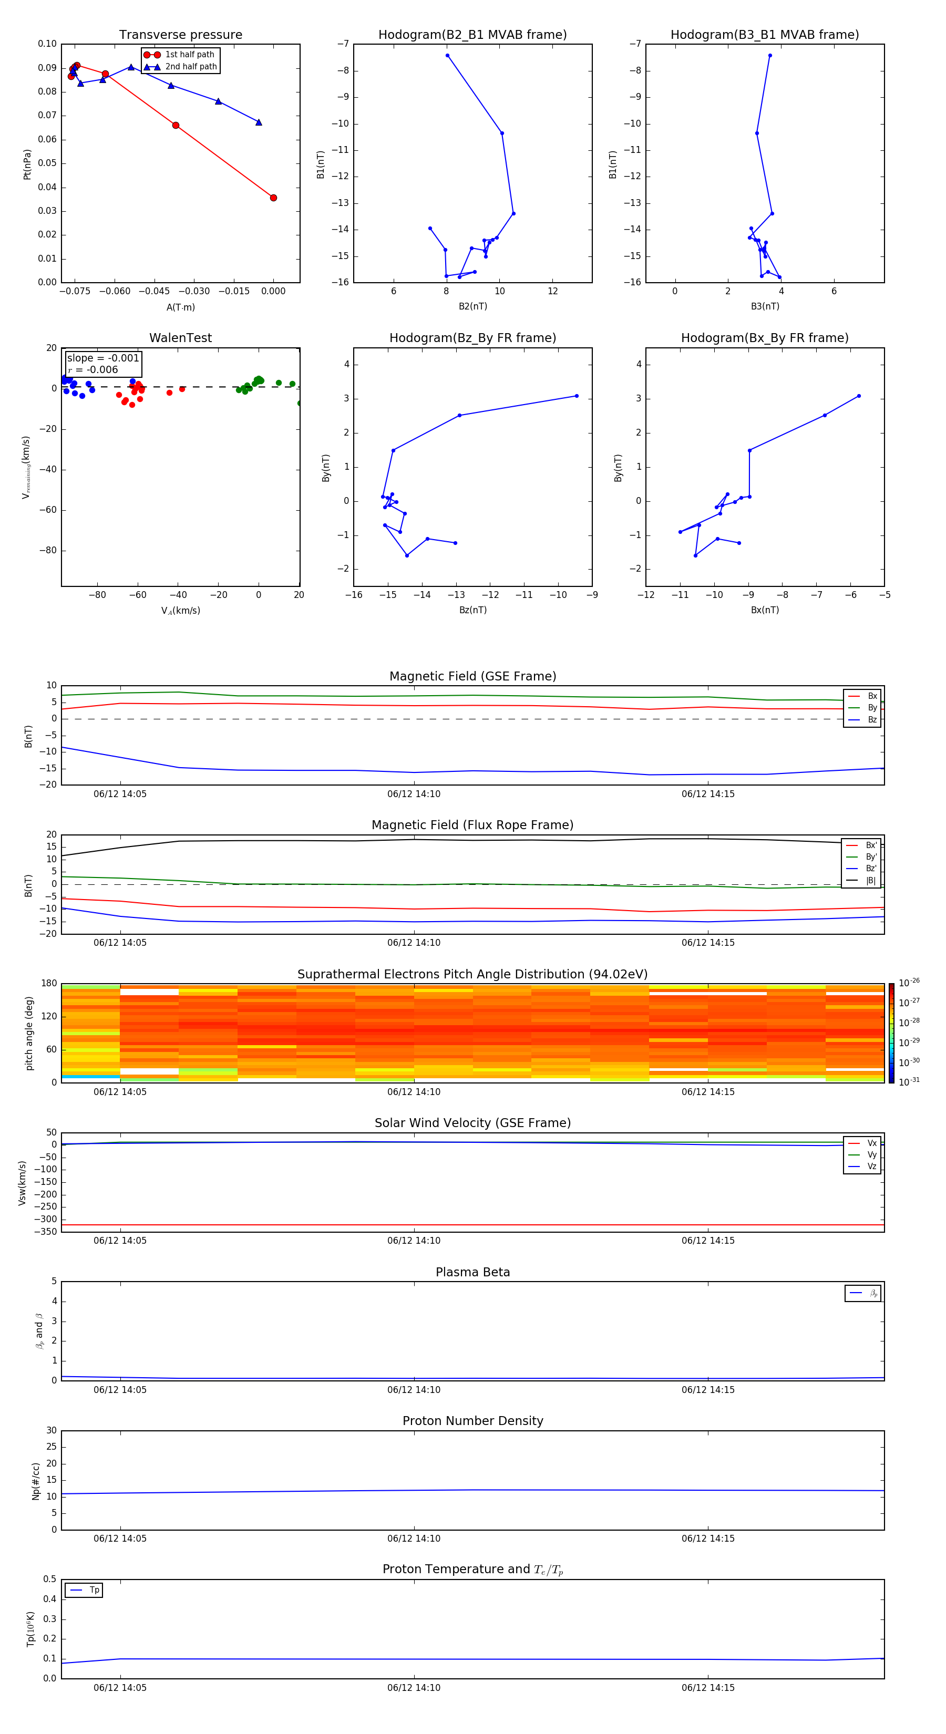Viewport: 946px width, 1734px height.
Task: Click the "V_A(km/s)" x-axis label
Action: (180, 611)
